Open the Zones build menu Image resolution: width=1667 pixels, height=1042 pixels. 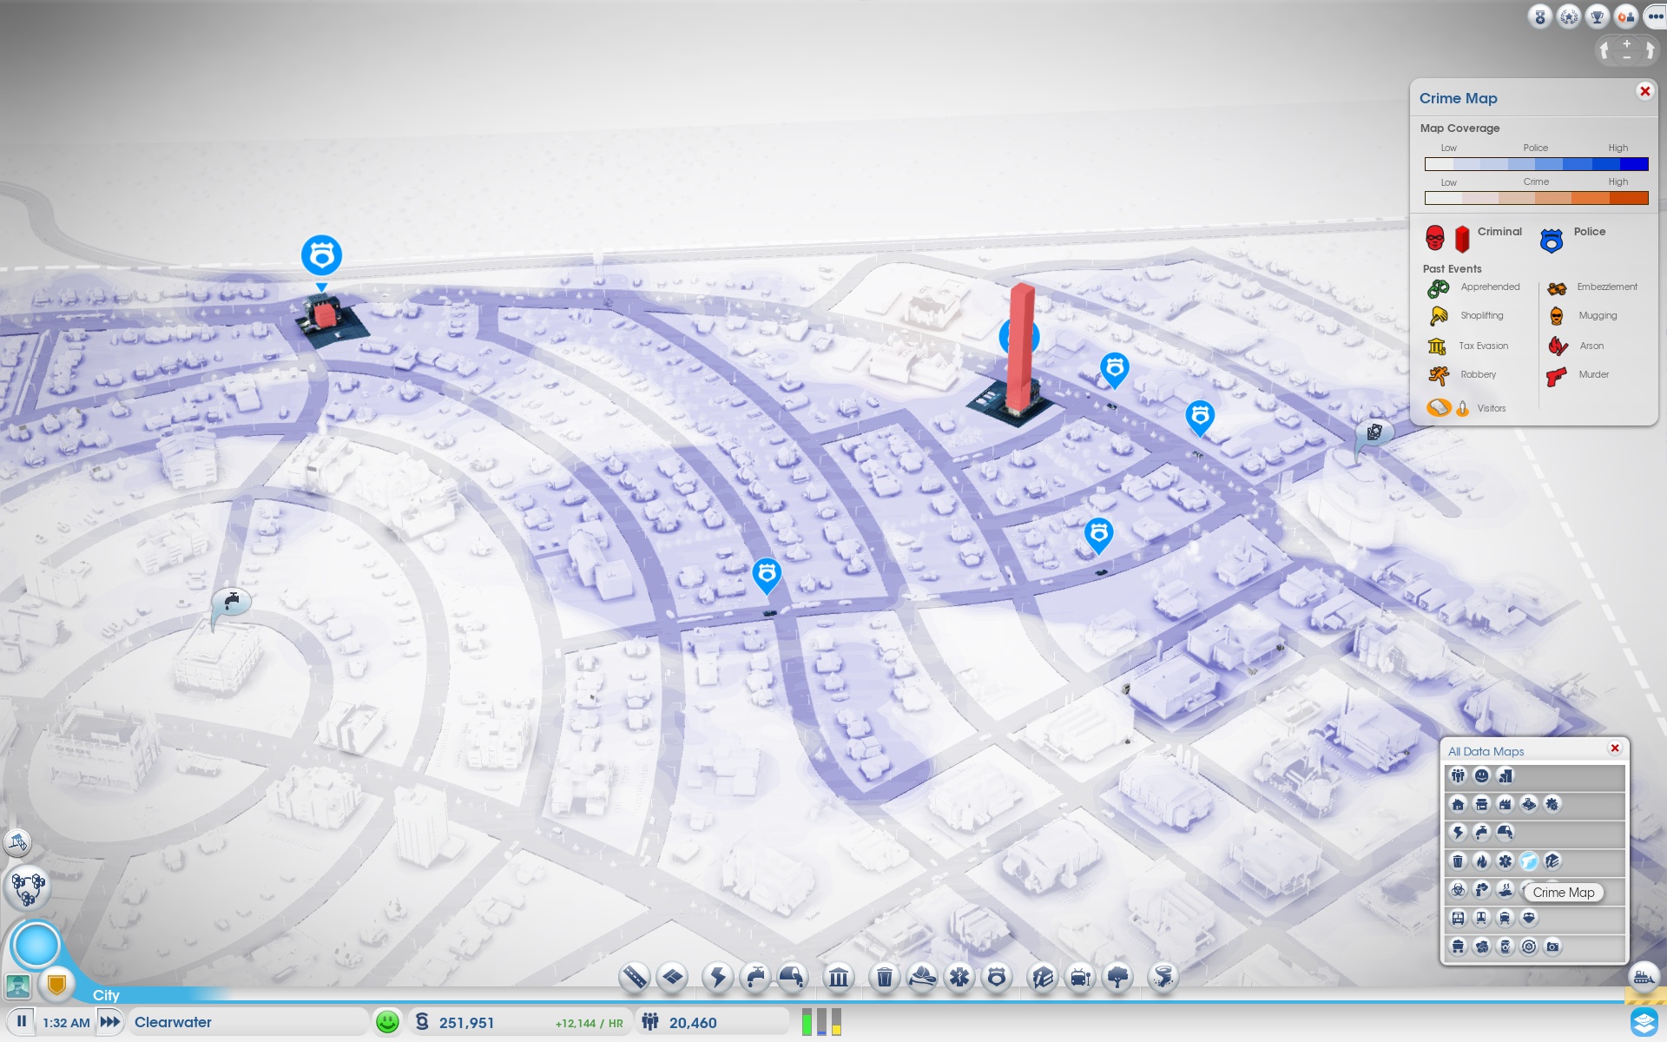tap(673, 978)
